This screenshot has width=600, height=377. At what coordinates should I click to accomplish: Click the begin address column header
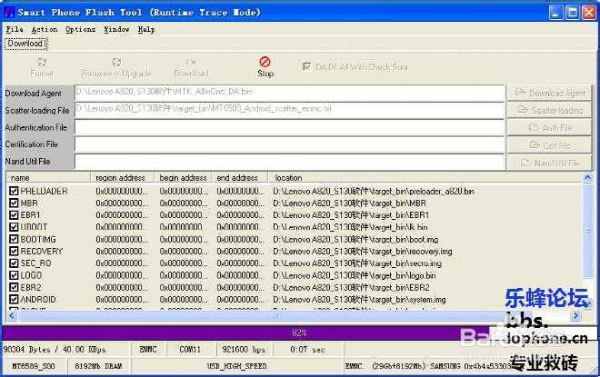click(183, 178)
